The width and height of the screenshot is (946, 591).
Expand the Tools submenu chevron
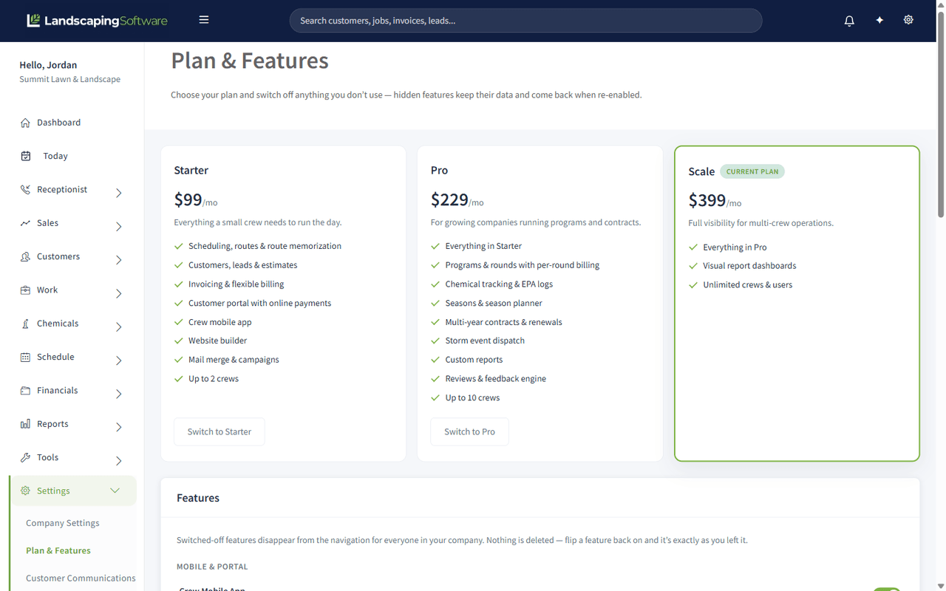pyautogui.click(x=118, y=461)
